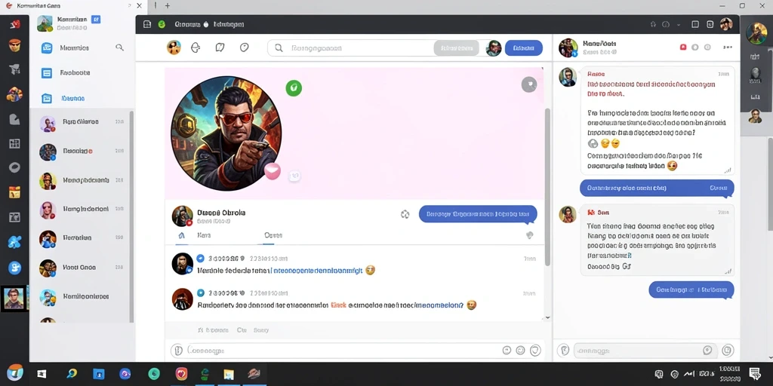Open the chat whose name has a red dot
The width and height of the screenshot is (773, 386).
coord(82,151)
